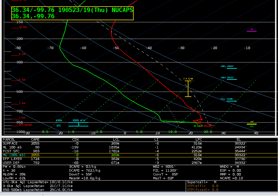Click the -30C height marker
Image resolution: width=278 pixels, height=196 pixels.
228,68
